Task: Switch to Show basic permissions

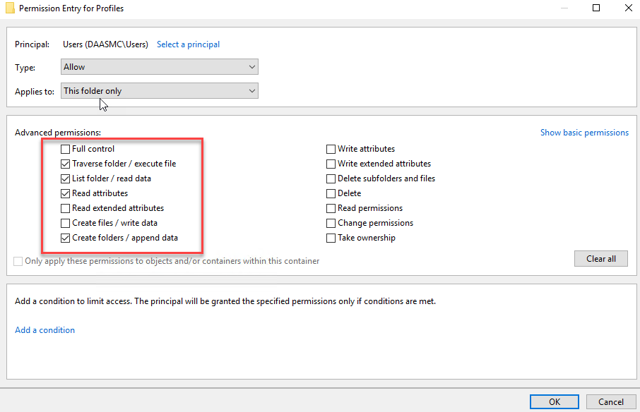Action: click(584, 133)
